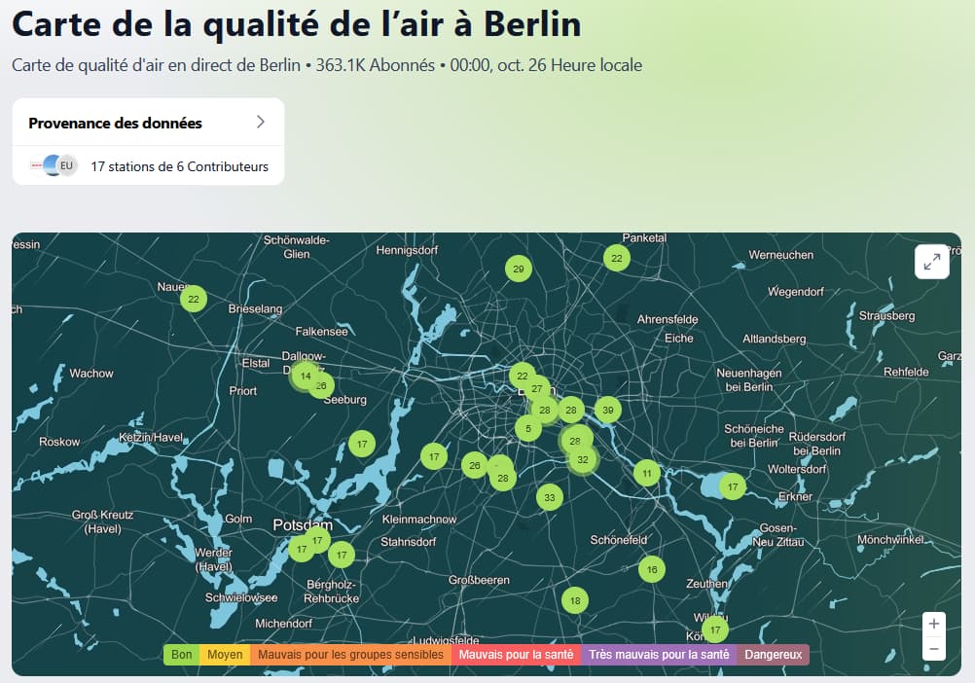Image resolution: width=975 pixels, height=683 pixels.
Task: Select the Dangereux legend label
Action: [x=773, y=655]
